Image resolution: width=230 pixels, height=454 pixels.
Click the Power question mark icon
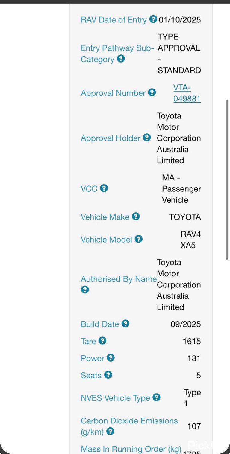tap(111, 358)
